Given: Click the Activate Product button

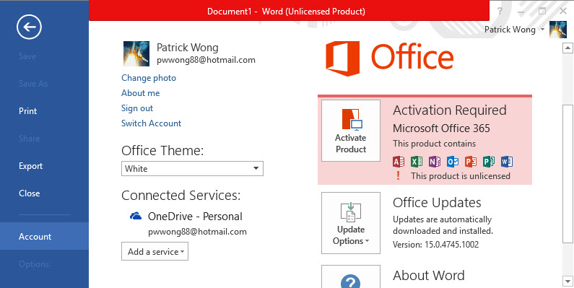Looking at the screenshot, I should [351, 131].
